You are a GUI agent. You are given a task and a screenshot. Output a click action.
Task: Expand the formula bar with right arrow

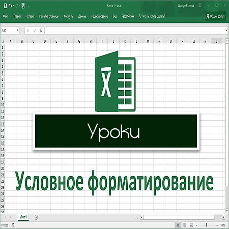click(x=226, y=31)
